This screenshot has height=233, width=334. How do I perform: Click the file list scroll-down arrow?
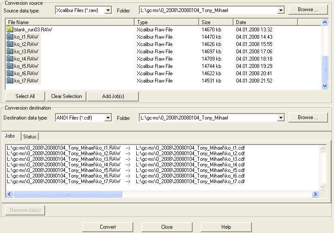pos(325,86)
